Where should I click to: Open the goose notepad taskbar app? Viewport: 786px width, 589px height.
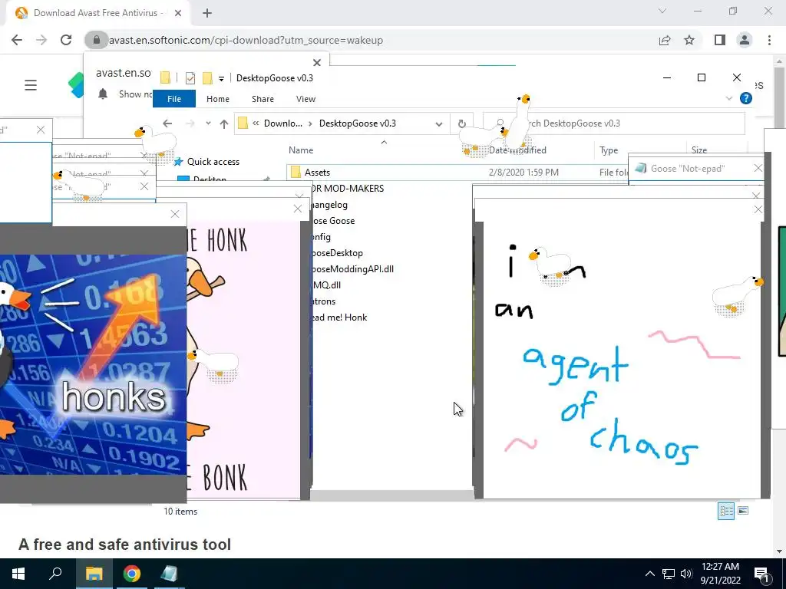click(x=169, y=574)
